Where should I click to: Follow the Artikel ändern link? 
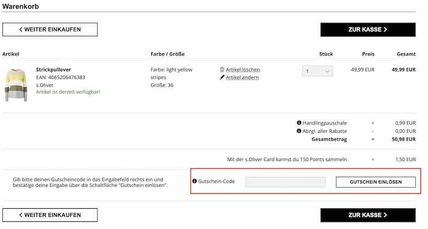pos(242,78)
